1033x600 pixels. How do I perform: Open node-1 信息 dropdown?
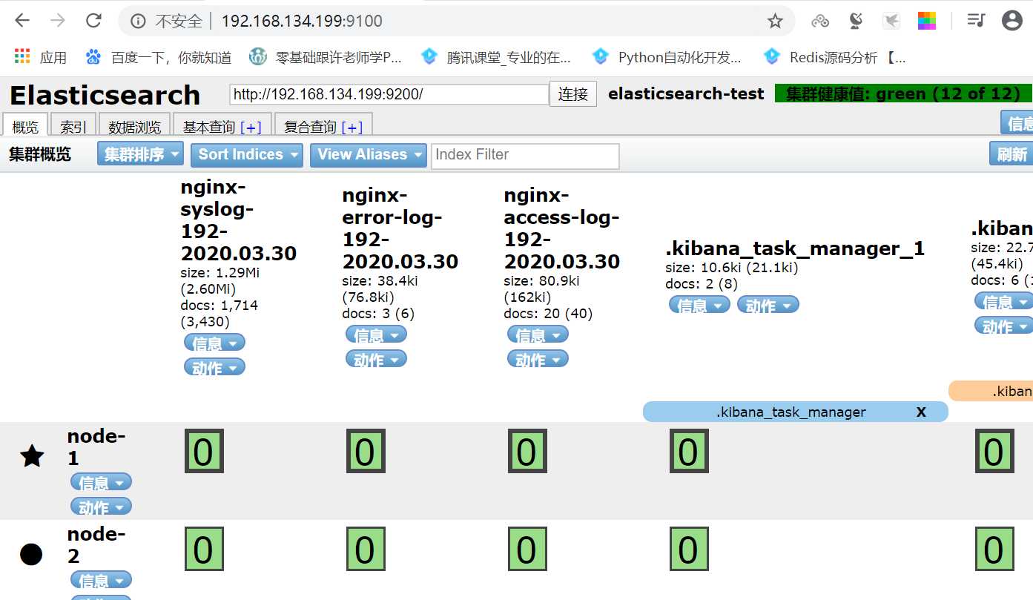[101, 482]
